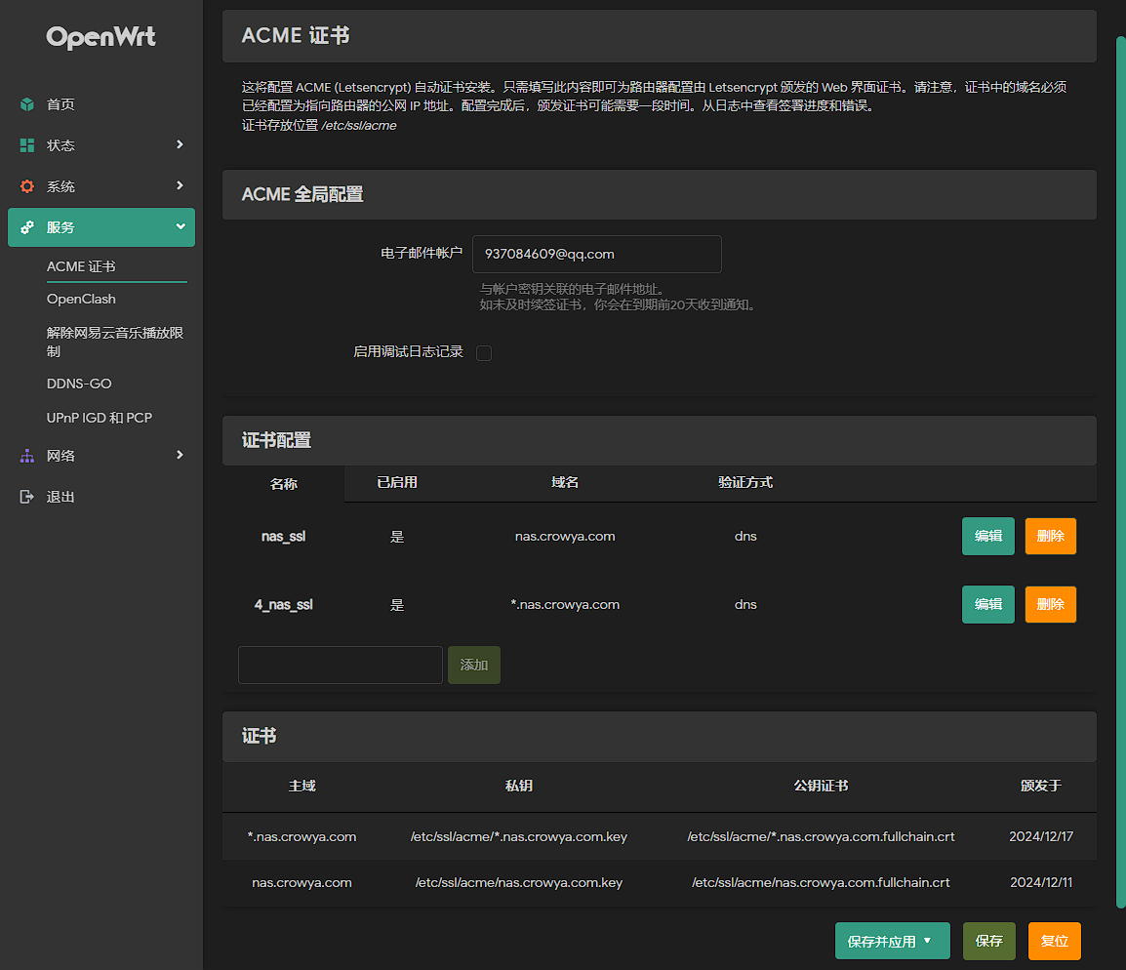Click the 服务 services icon
Image resolution: width=1126 pixels, height=970 pixels.
pos(27,226)
